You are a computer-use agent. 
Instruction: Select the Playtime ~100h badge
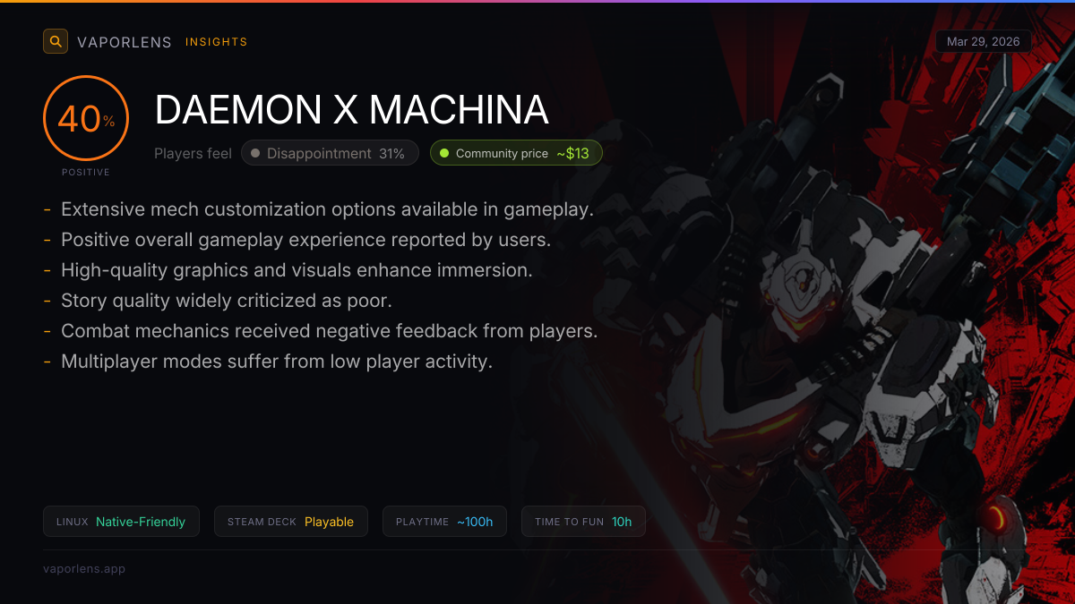(x=445, y=522)
